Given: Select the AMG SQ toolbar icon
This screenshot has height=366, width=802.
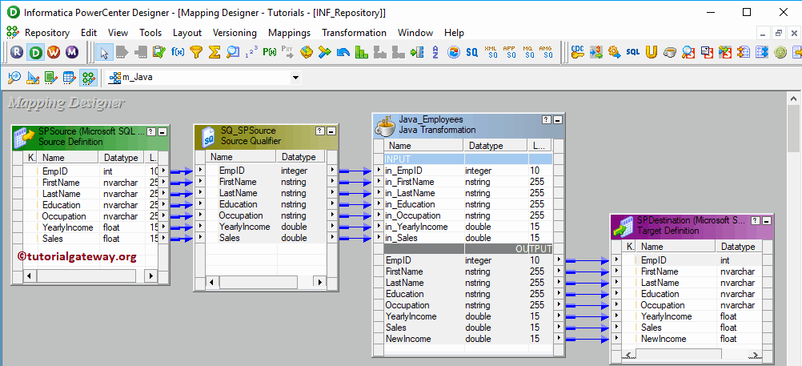Looking at the screenshot, I should tap(546, 52).
